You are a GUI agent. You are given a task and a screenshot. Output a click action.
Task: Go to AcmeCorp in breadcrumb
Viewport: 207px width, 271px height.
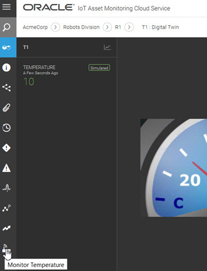(35, 27)
